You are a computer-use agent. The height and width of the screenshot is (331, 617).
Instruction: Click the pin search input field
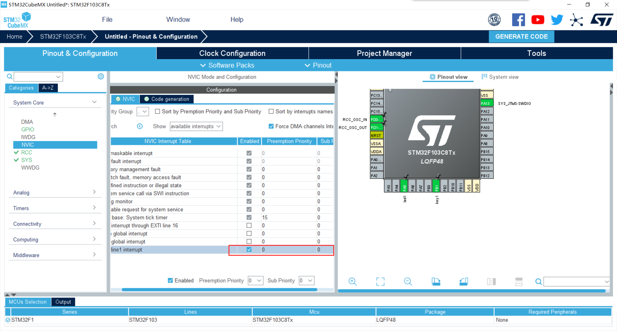(577, 282)
